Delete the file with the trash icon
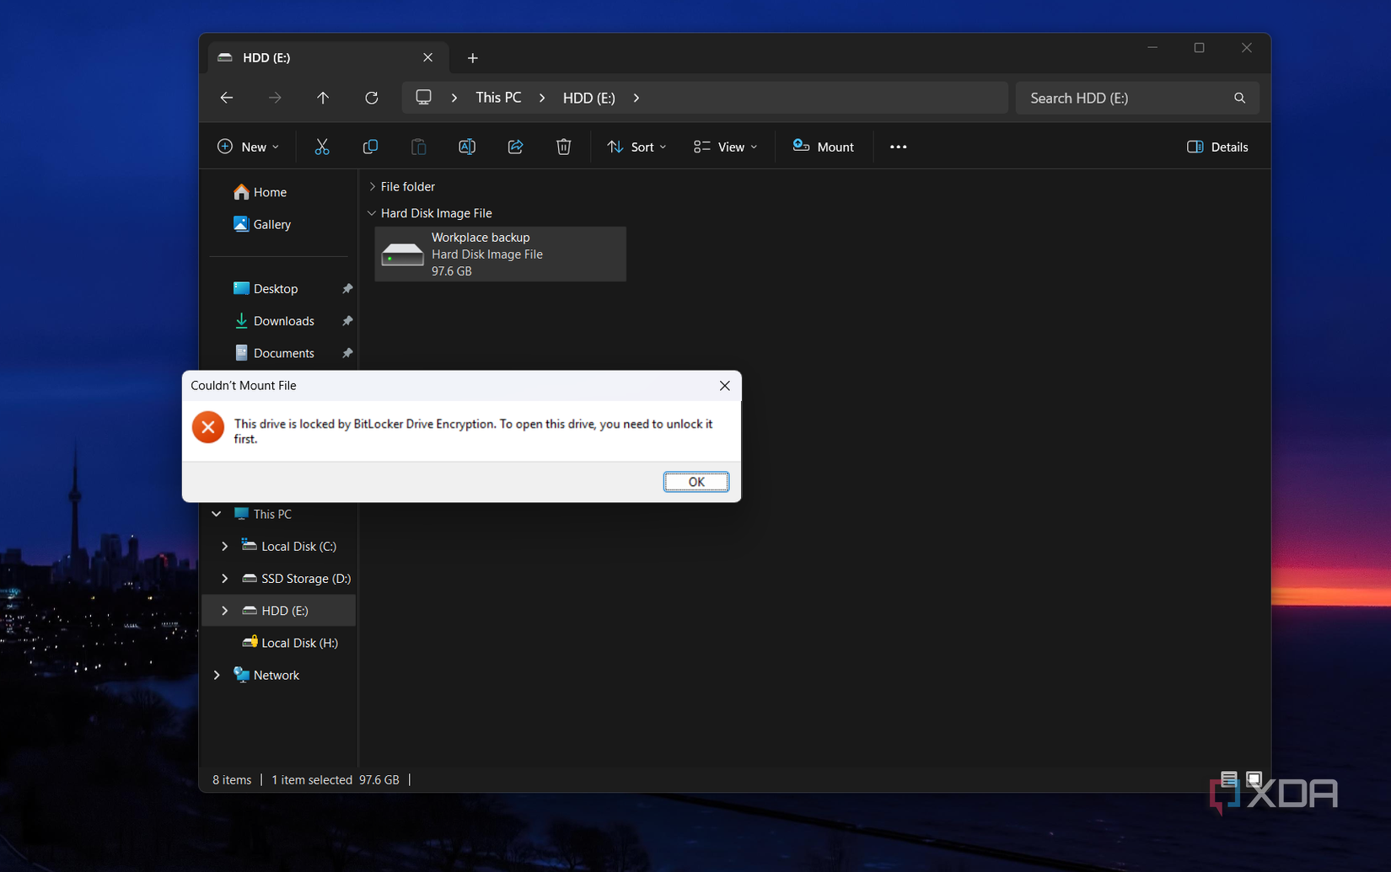 tap(563, 146)
